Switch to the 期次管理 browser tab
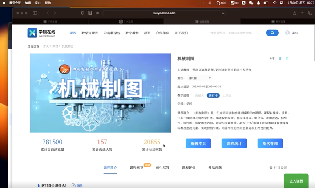Viewport: 315px width, 188px height. [278, 21]
